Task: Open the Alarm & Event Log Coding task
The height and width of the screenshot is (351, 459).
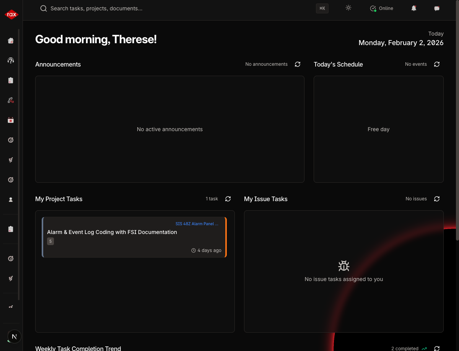Action: coord(112,232)
